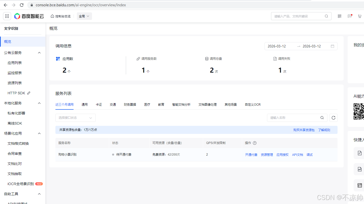Click 资源管理 link in the service row
Viewport: 364px width, 204px height.
coord(267,155)
